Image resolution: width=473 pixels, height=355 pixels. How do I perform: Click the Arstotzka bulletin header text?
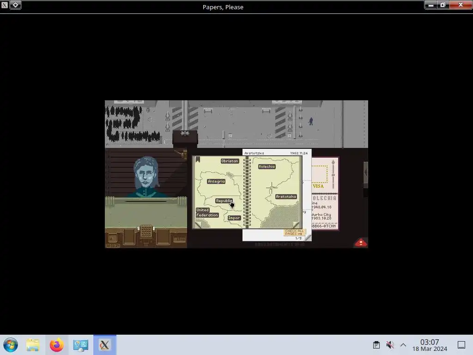(254, 153)
